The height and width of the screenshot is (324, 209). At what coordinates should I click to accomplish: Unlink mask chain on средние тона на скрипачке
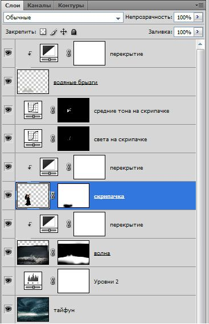[x=53, y=110]
